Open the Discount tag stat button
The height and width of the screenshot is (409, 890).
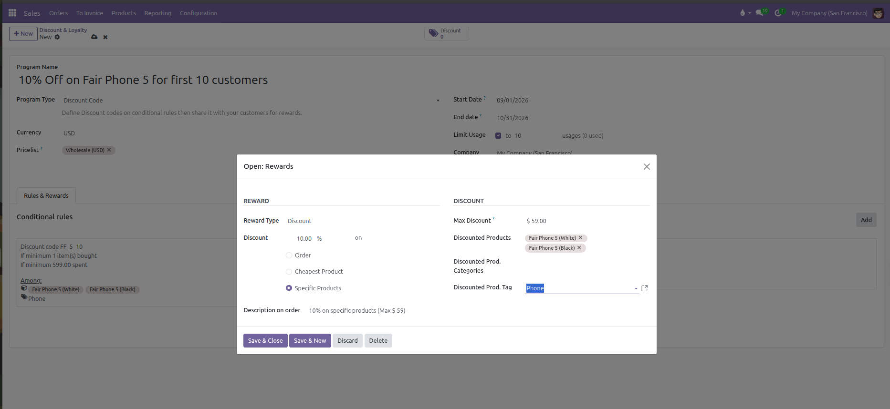point(446,33)
